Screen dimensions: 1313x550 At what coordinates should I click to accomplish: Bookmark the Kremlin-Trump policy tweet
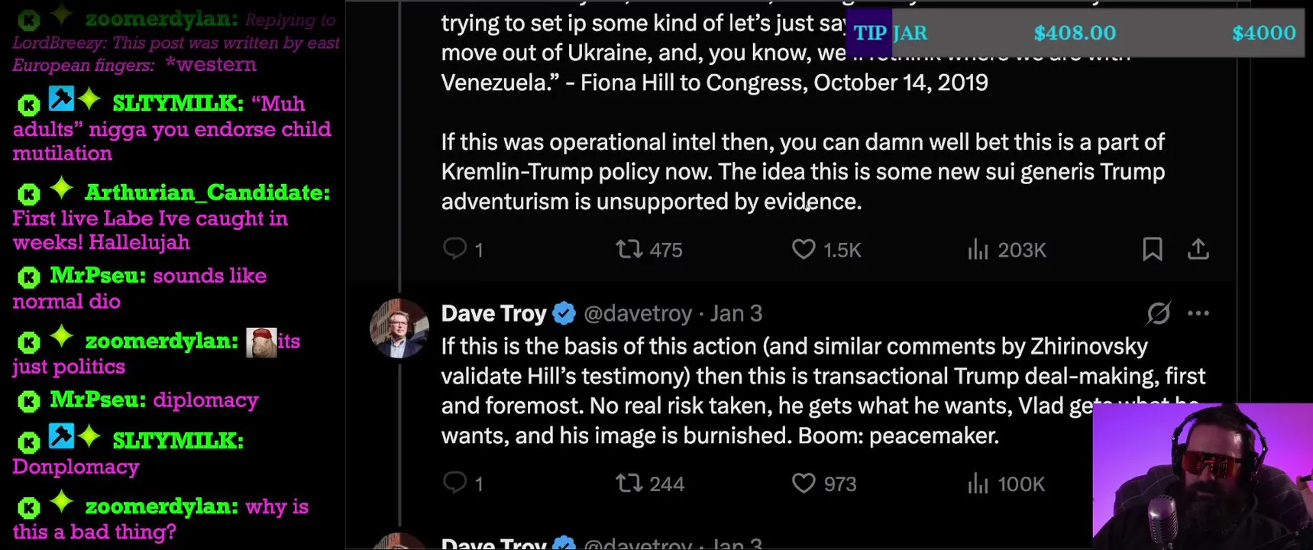pyautogui.click(x=1152, y=249)
